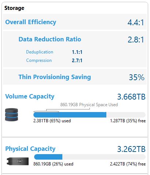Click the 2.7:1 compression ratio
The height and width of the screenshot is (175, 150).
(x=77, y=60)
